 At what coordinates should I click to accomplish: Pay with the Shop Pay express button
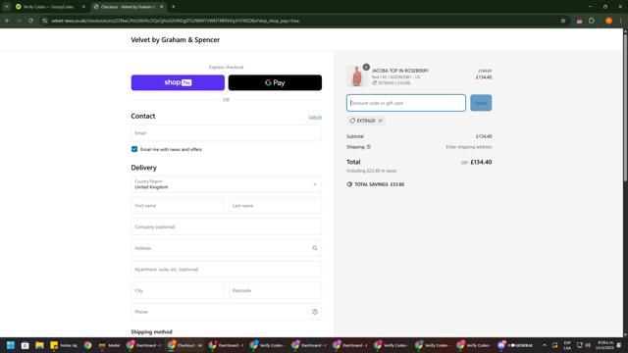pos(178,82)
